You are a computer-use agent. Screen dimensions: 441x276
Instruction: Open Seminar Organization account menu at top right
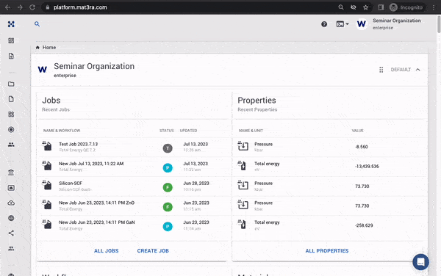coord(397,24)
